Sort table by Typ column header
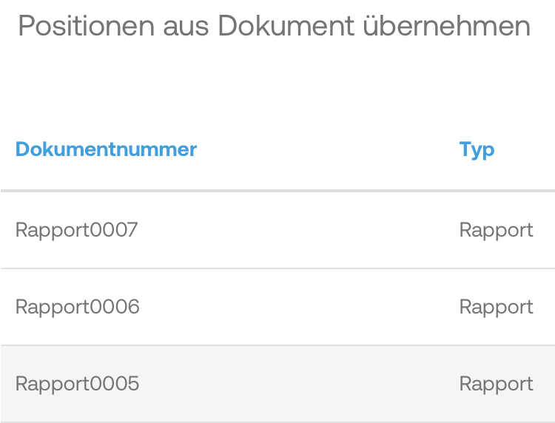 click(x=477, y=149)
